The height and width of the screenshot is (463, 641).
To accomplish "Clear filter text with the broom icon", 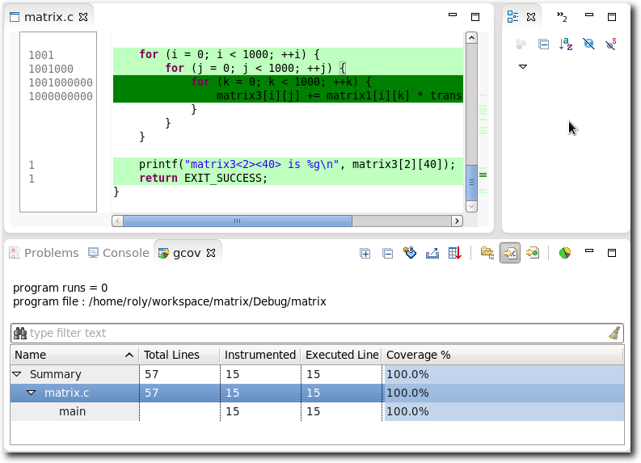I will 614,333.
